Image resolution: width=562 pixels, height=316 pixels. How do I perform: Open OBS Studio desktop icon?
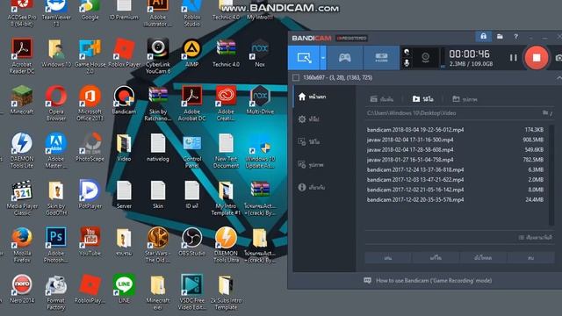[x=192, y=242]
